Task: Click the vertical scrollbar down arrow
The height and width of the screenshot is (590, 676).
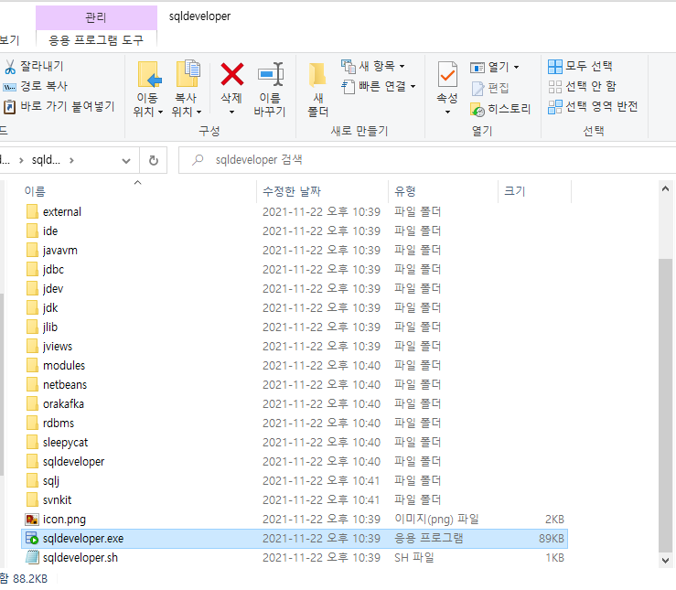Action: 665,560
